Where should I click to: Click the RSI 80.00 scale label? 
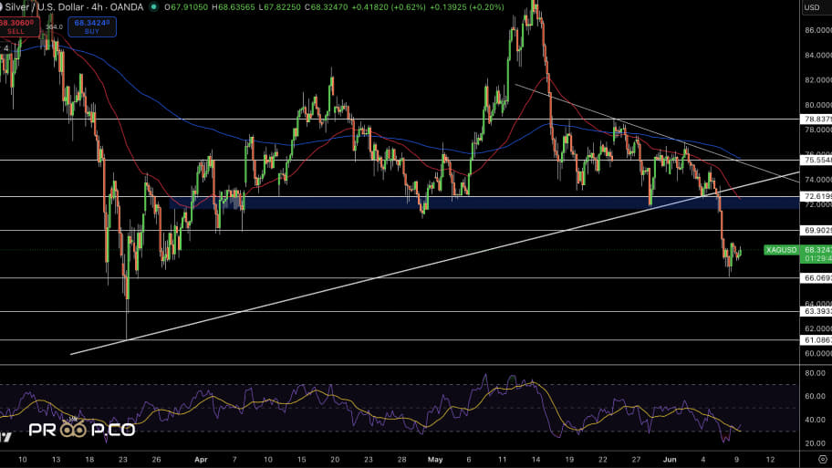coord(815,373)
